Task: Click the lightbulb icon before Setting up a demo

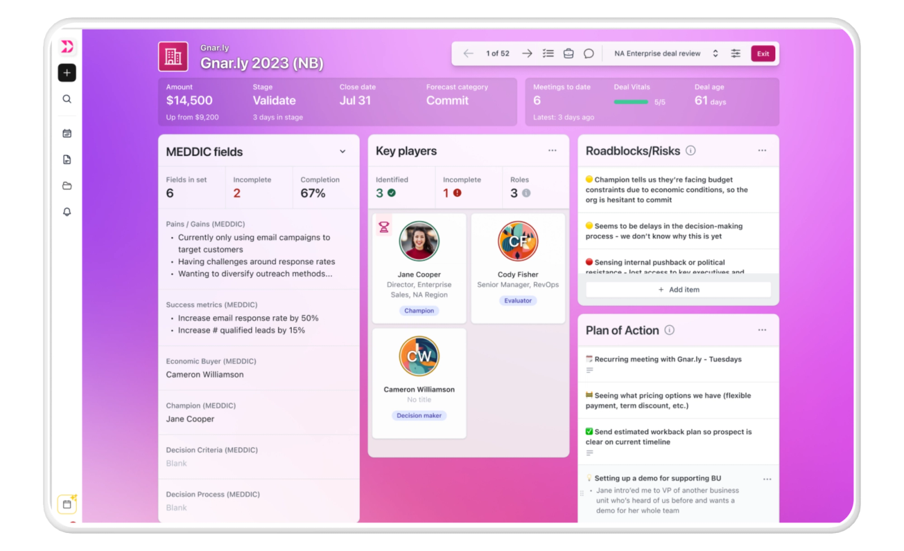Action: tap(589, 478)
